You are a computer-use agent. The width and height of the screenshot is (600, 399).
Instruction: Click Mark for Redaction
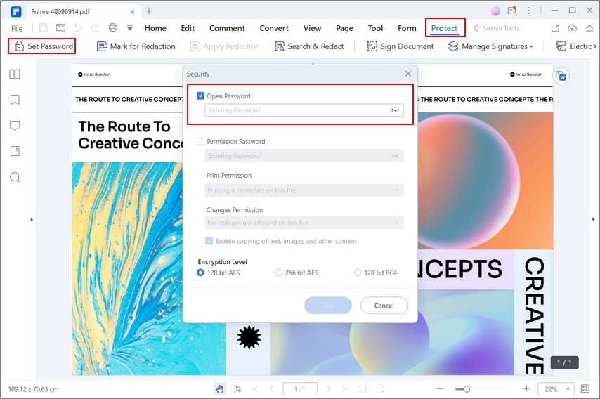tap(136, 46)
